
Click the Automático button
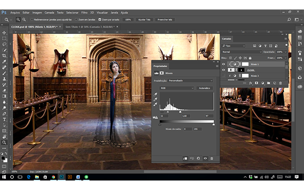pyautogui.click(x=205, y=88)
